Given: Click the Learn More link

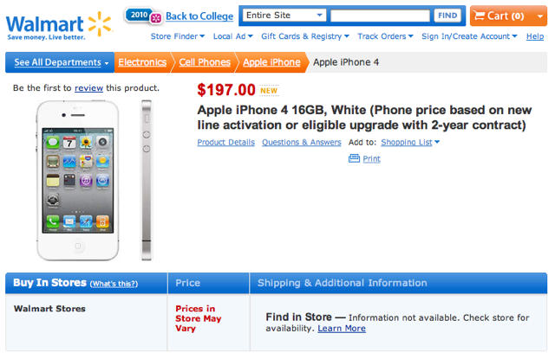Looking at the screenshot, I should pyautogui.click(x=341, y=329).
